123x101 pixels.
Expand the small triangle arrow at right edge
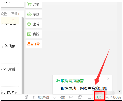[x=120, y=91]
